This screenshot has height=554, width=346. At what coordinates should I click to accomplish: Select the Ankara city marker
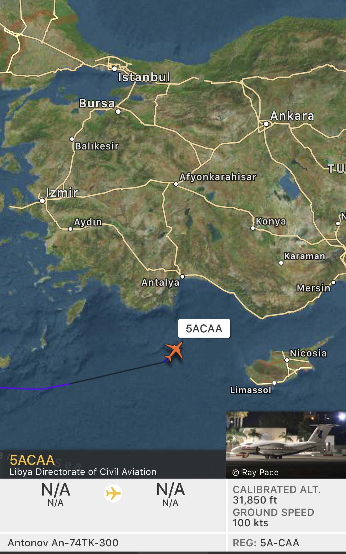click(266, 124)
